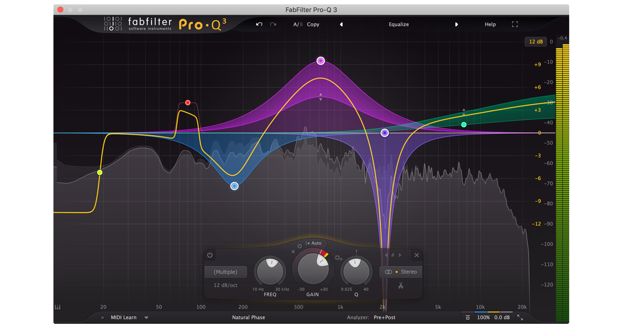Open the Help menu
618x329 pixels.
490,25
